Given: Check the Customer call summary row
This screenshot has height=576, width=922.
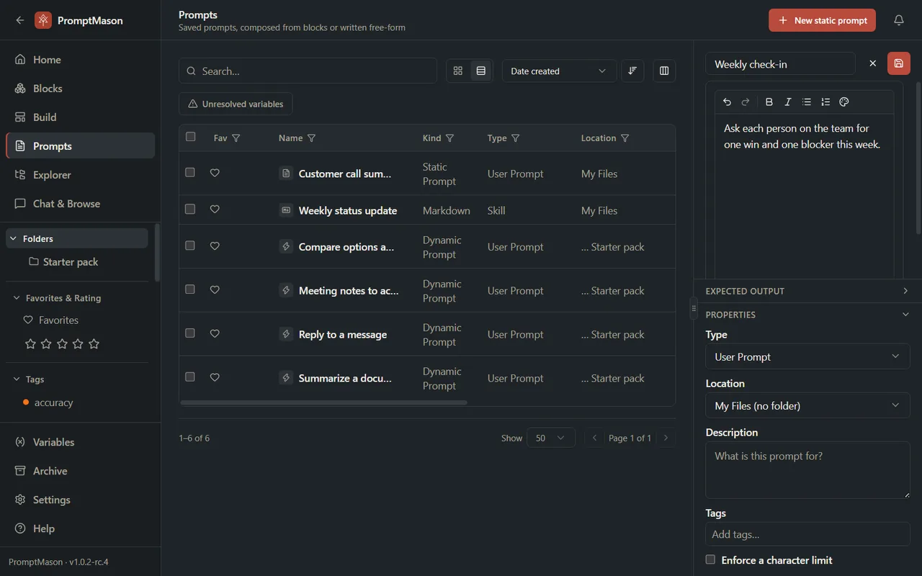Looking at the screenshot, I should tap(190, 172).
